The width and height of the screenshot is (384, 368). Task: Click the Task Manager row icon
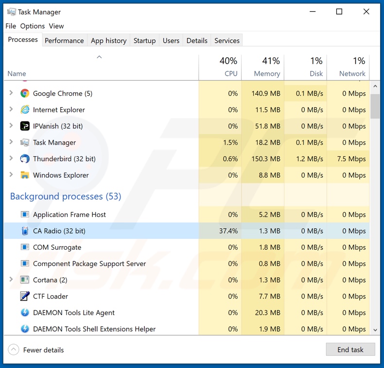(25, 142)
